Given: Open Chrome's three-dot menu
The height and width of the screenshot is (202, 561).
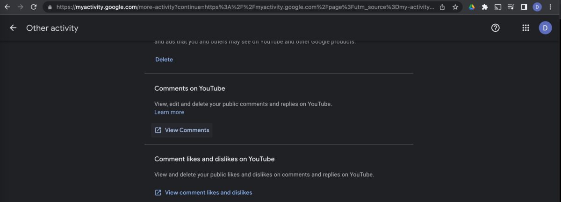Looking at the screenshot, I should 550,7.
